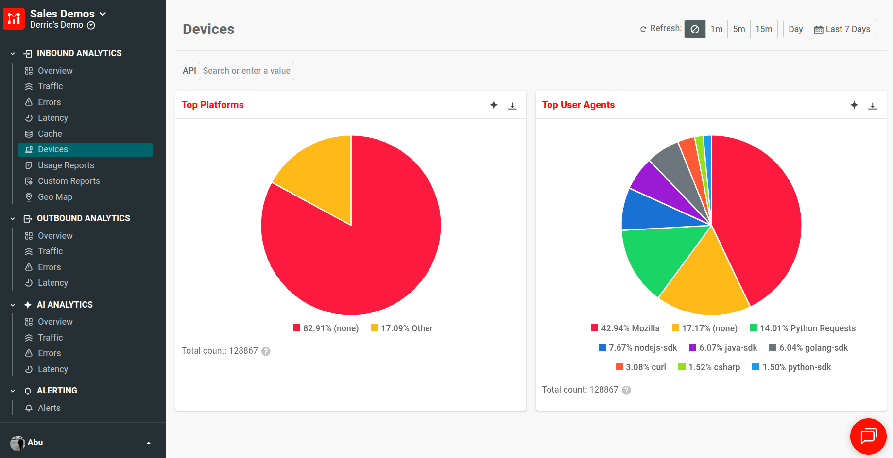Switch refresh interval to 15m

click(x=764, y=29)
